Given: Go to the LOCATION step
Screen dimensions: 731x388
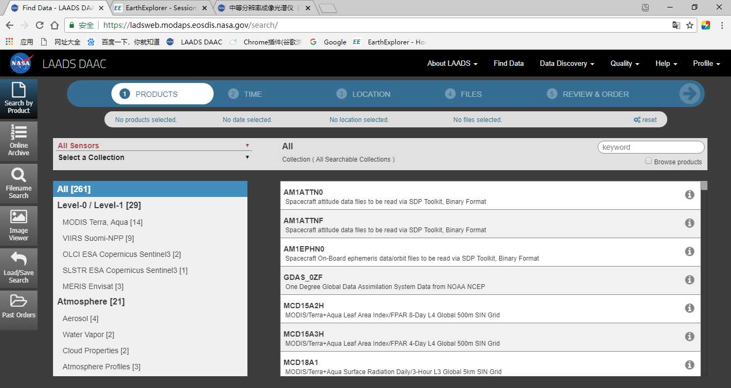Looking at the screenshot, I should click(x=364, y=94).
